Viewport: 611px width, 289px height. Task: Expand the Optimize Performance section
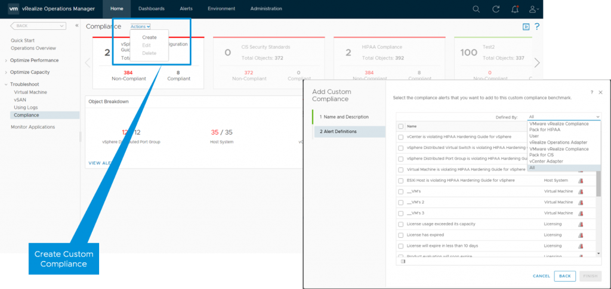coord(6,60)
